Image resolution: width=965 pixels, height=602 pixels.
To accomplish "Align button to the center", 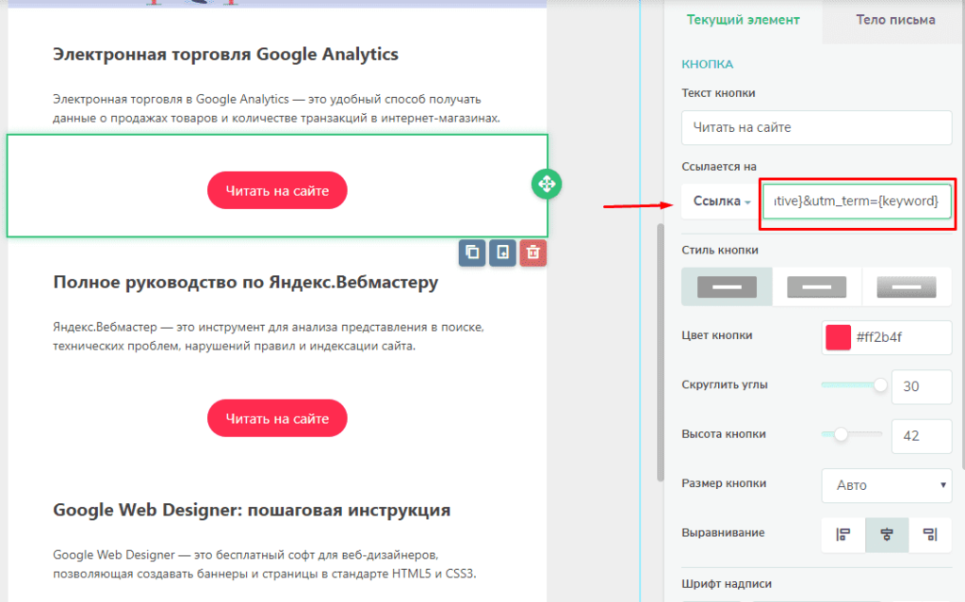I will 887,534.
